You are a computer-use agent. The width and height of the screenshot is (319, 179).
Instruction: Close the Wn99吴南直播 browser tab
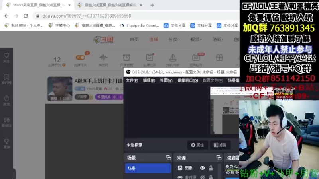click(x=69, y=5)
